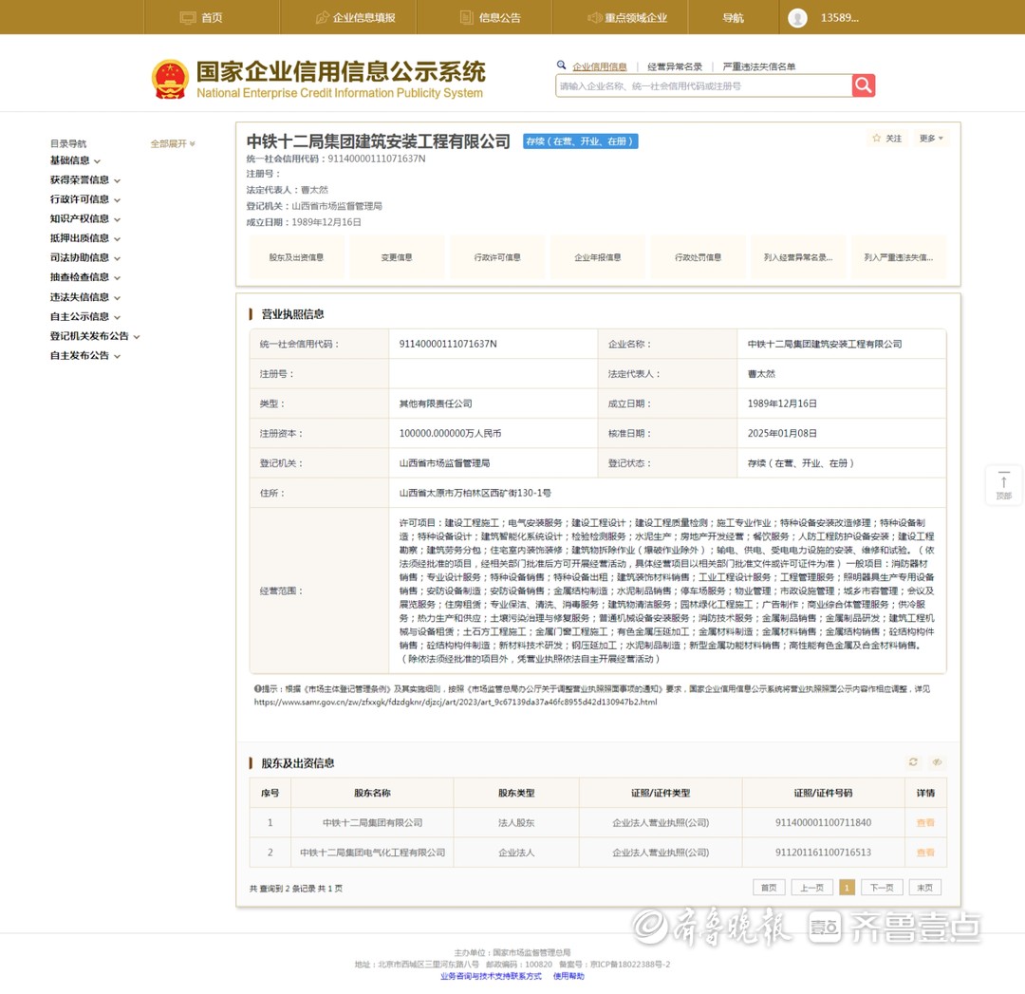The height and width of the screenshot is (994, 1025).
Task: Click the address 山西省太原市万柏林区西矿街130-1号
Action: 475,493
